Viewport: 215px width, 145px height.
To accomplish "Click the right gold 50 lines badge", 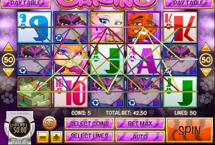I will (x=206, y=60).
